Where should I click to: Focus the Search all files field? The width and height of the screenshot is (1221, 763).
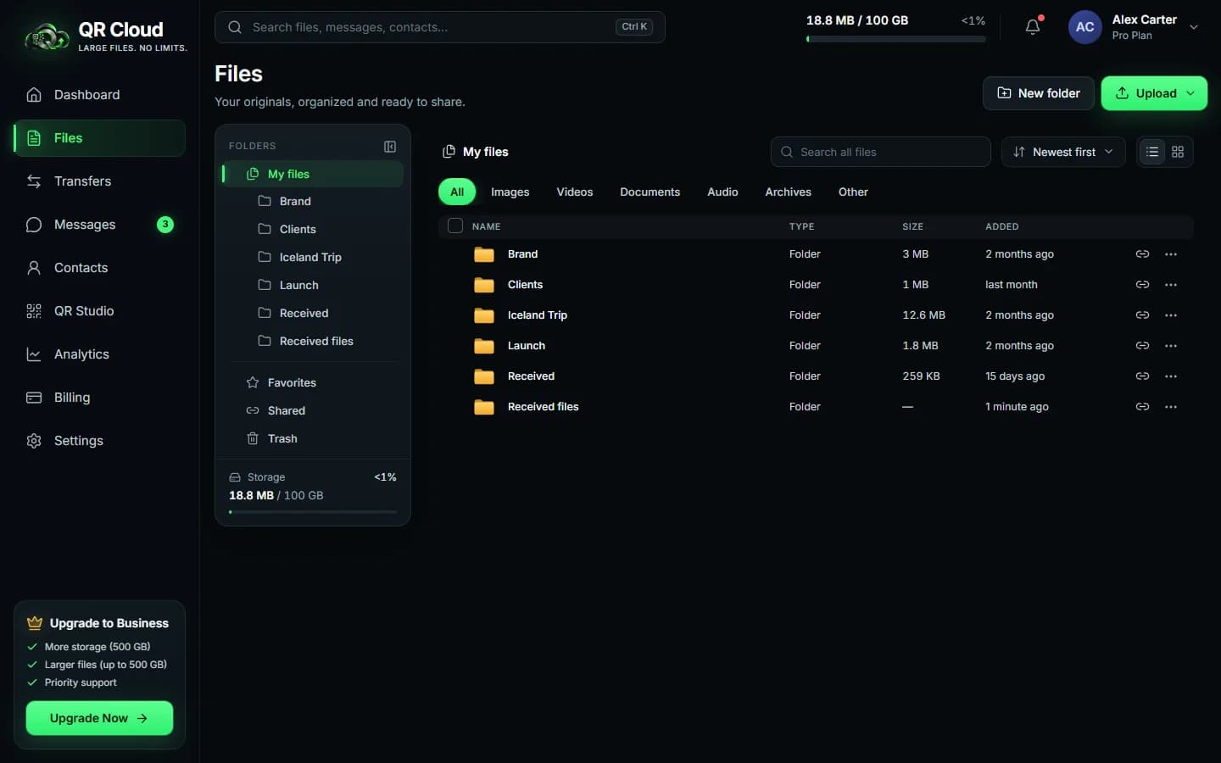point(881,152)
